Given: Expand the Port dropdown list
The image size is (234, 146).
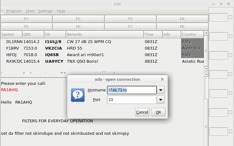Looking at the screenshot, I should click(x=161, y=100).
